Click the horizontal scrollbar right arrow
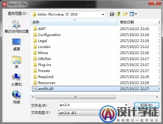Image resolution: width=163 pixels, height=124 pixels. tap(157, 97)
